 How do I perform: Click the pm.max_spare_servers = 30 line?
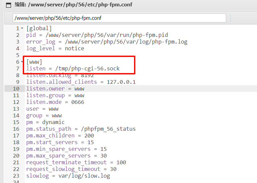tap(66, 156)
